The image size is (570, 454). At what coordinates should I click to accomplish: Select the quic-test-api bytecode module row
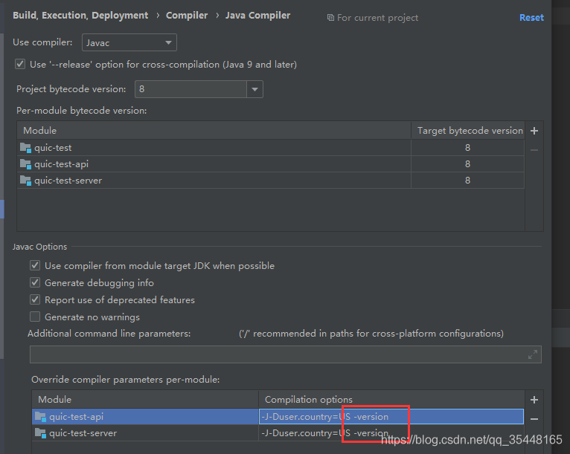click(270, 164)
